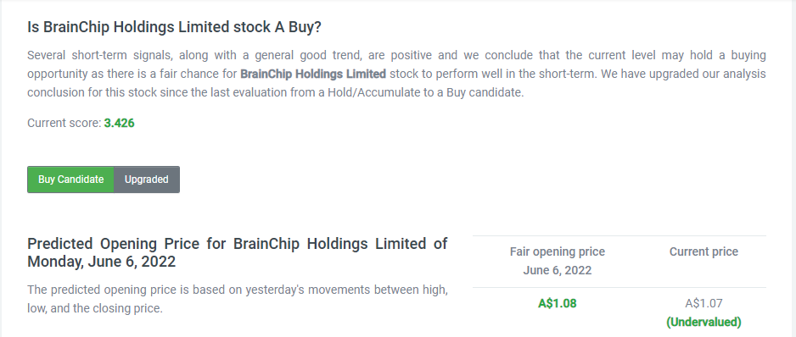Click the predicted opening price description paragraph
The image size is (796, 337).
237,299
